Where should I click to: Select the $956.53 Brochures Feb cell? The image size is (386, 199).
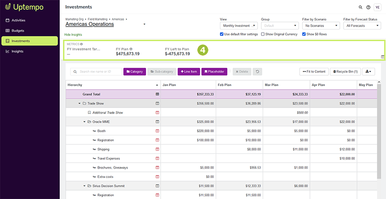point(239,168)
